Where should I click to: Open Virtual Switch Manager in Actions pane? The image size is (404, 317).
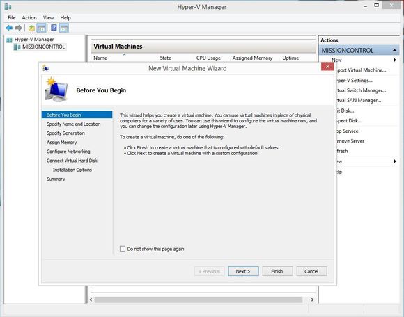(361, 90)
